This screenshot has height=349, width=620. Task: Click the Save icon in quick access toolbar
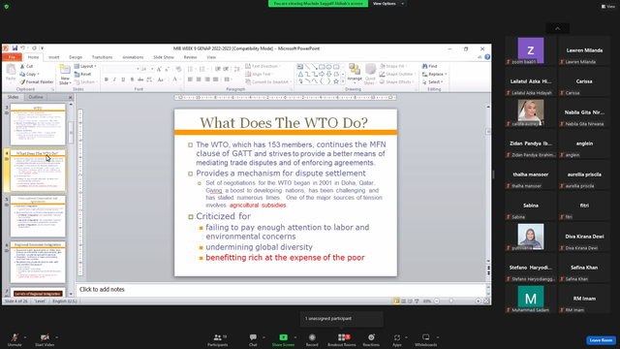pos(15,48)
